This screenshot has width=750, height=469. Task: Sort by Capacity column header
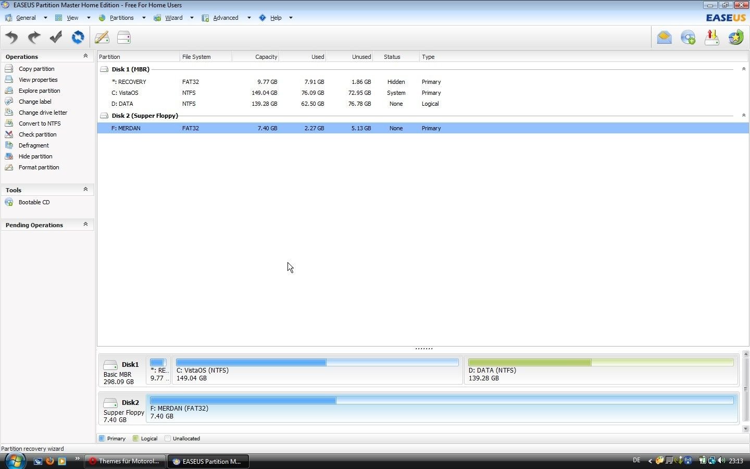click(256, 57)
